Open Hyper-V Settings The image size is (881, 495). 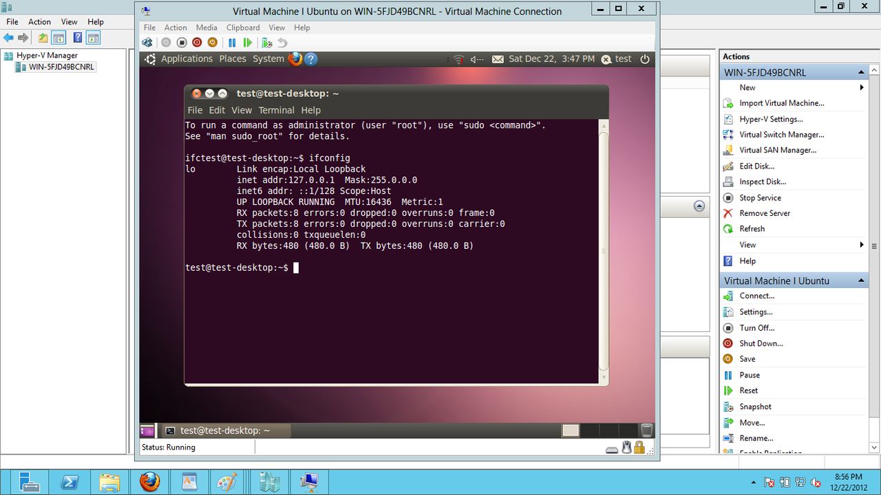tap(771, 119)
